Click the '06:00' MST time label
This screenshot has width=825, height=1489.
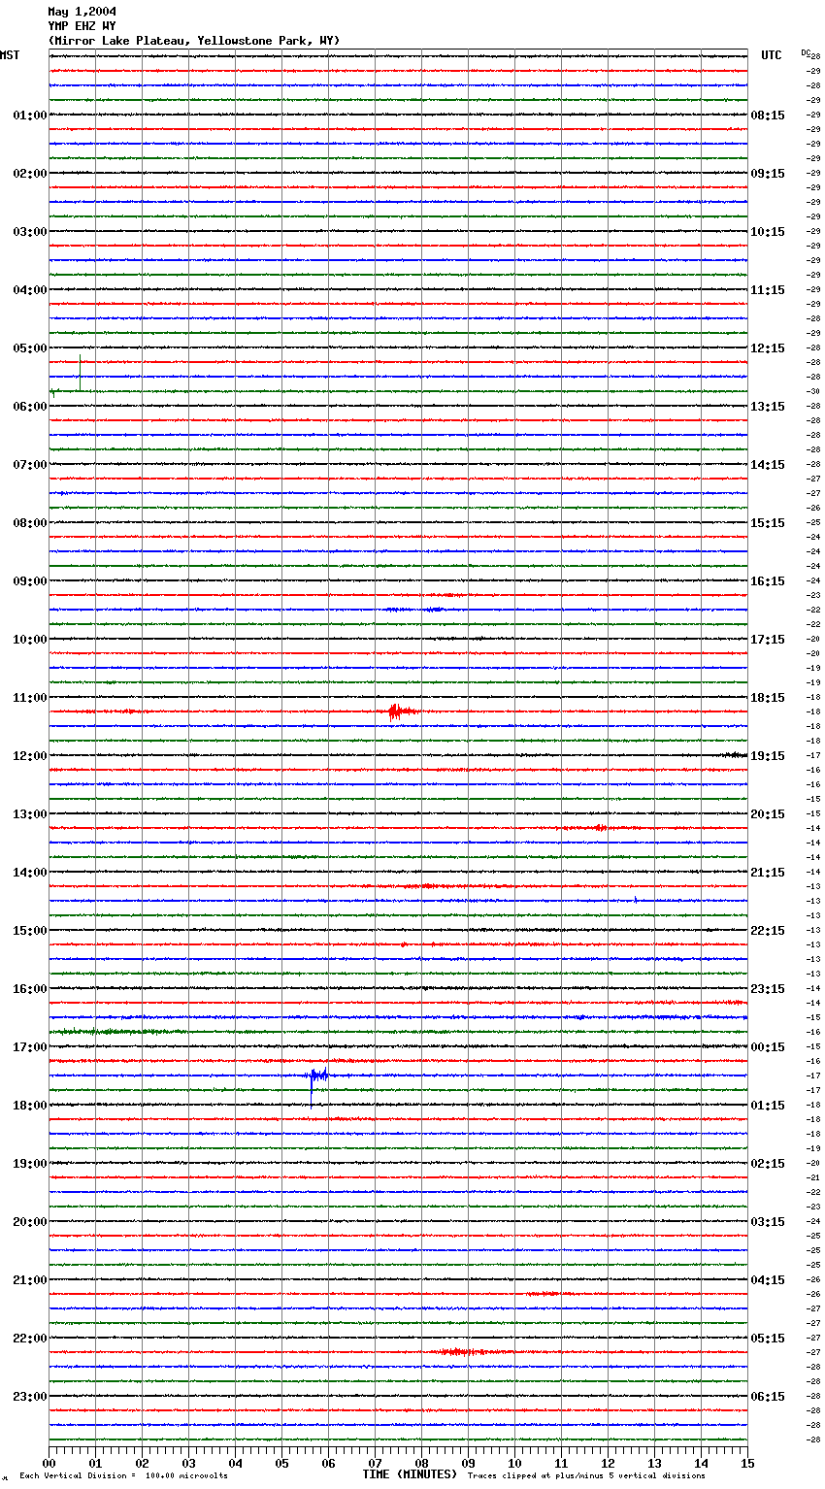[x=30, y=407]
